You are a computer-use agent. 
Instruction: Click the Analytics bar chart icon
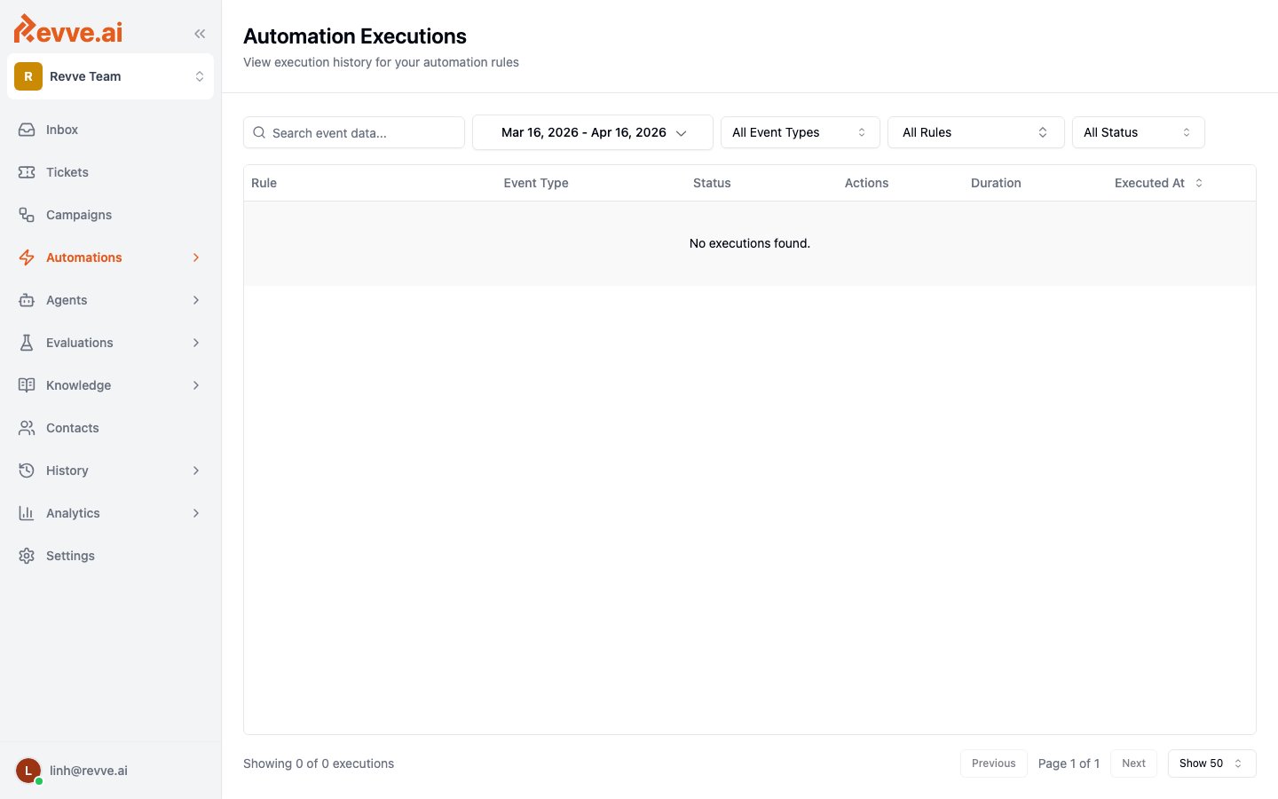(x=27, y=513)
